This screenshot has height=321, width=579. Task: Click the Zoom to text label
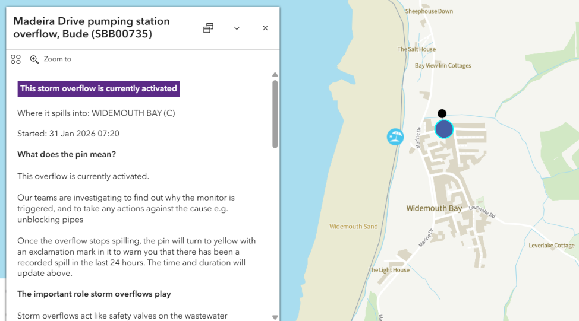(x=57, y=59)
